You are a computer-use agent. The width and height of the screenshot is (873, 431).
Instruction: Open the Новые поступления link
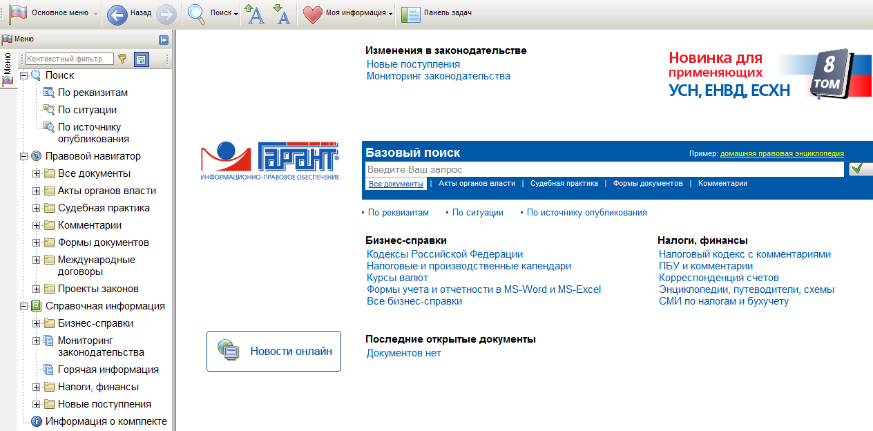pyautogui.click(x=413, y=64)
